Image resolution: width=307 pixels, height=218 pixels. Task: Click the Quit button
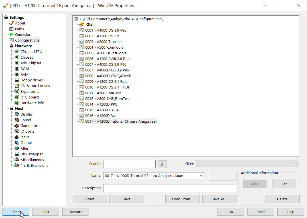(46, 212)
